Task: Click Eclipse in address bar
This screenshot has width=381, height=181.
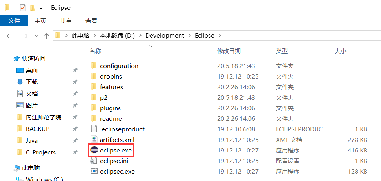Action: click(x=205, y=36)
